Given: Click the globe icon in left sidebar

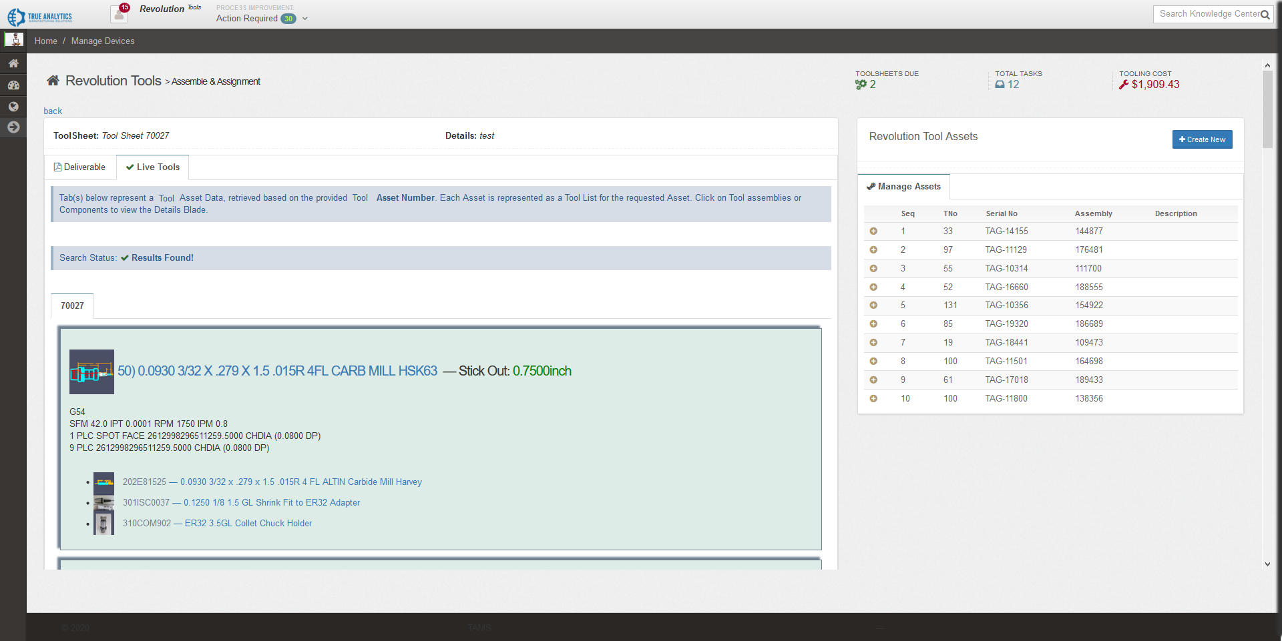Looking at the screenshot, I should [x=13, y=106].
